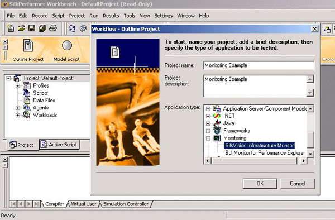Click application type horizontal scroll-right arrow
Screen dimensions: 335x220
(x=303, y=161)
